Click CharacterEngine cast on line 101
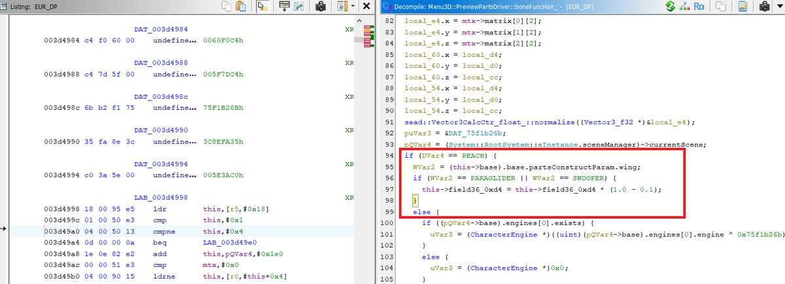Image resolution: width=785 pixels, height=284 pixels. click(508, 235)
